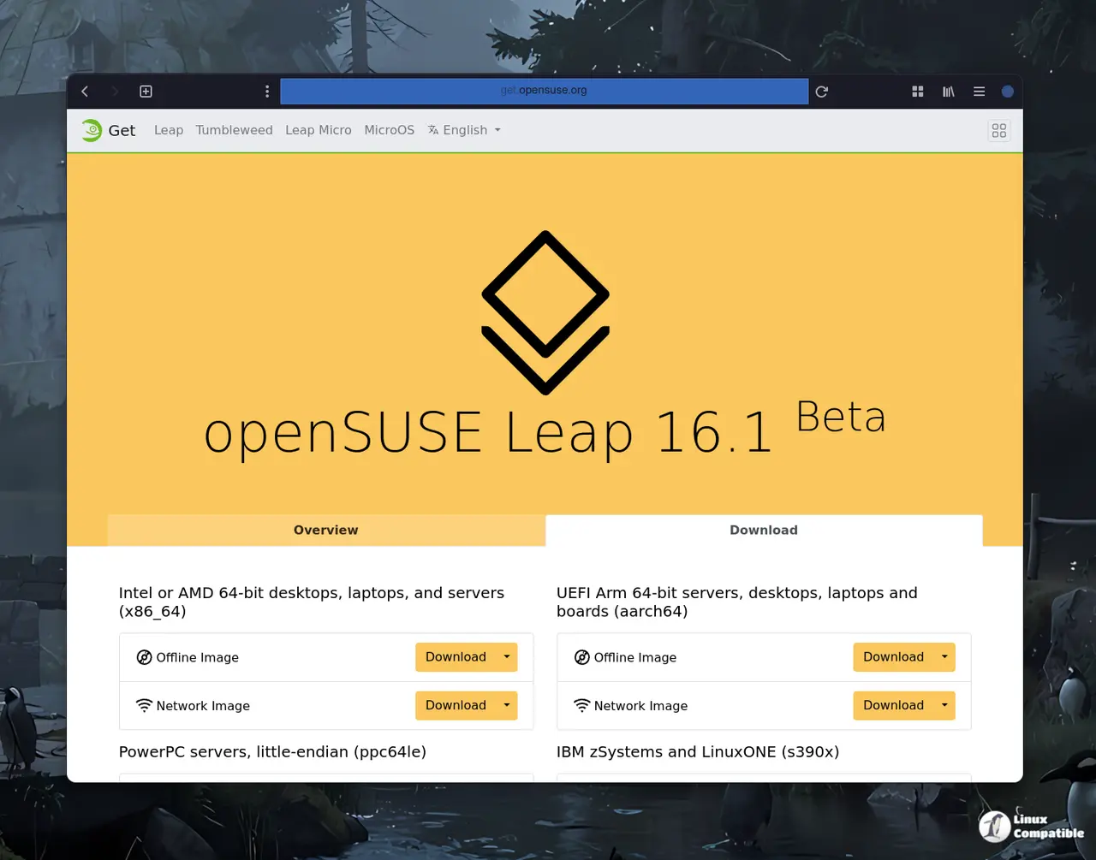The width and height of the screenshot is (1096, 860).
Task: Click the x86_64 Network Image wifi icon
Action: pos(144,706)
